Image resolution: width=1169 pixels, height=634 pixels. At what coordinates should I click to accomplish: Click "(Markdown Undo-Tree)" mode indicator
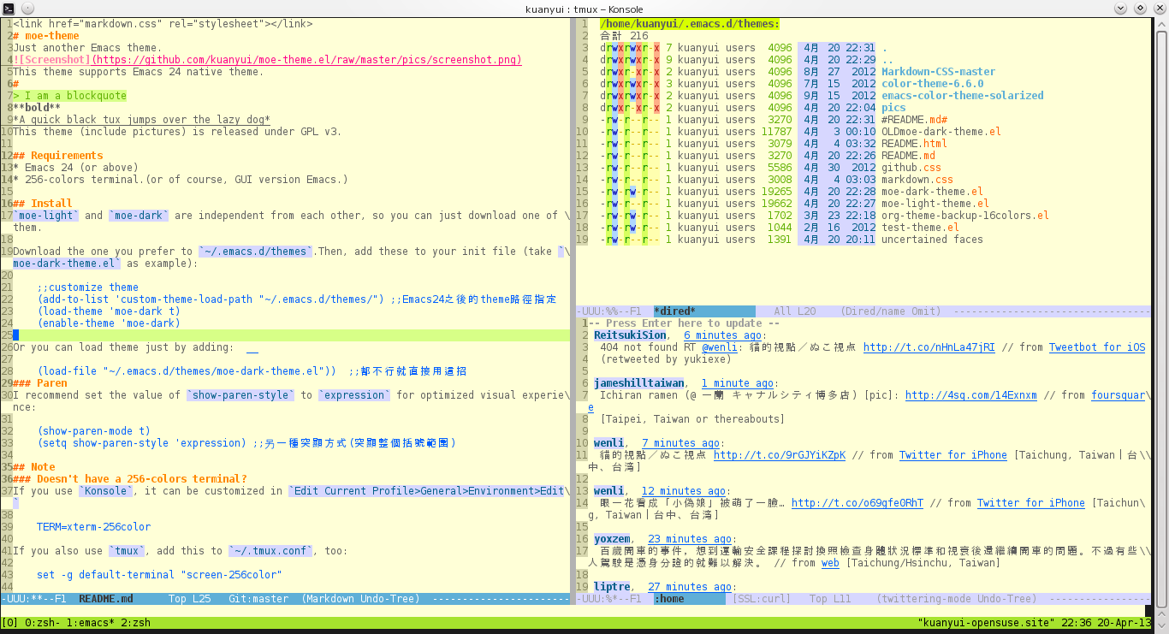362,599
